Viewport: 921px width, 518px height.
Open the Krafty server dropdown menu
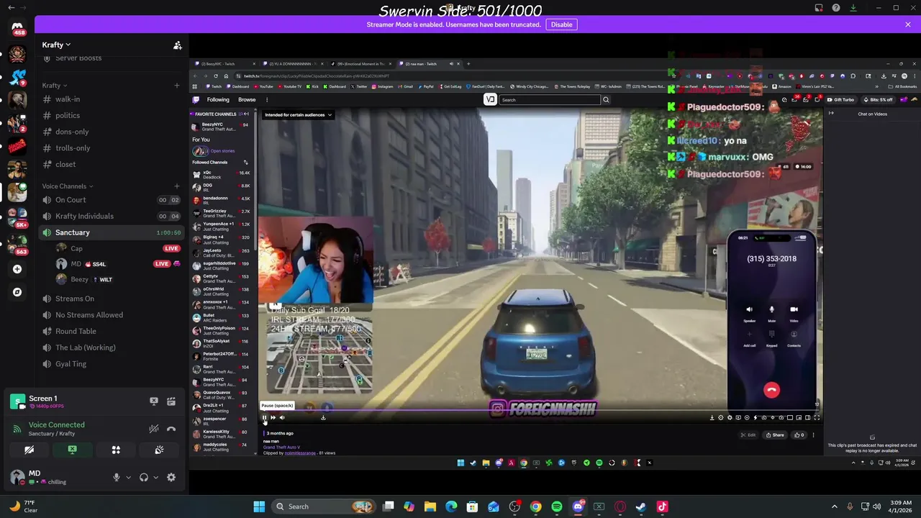tap(56, 45)
